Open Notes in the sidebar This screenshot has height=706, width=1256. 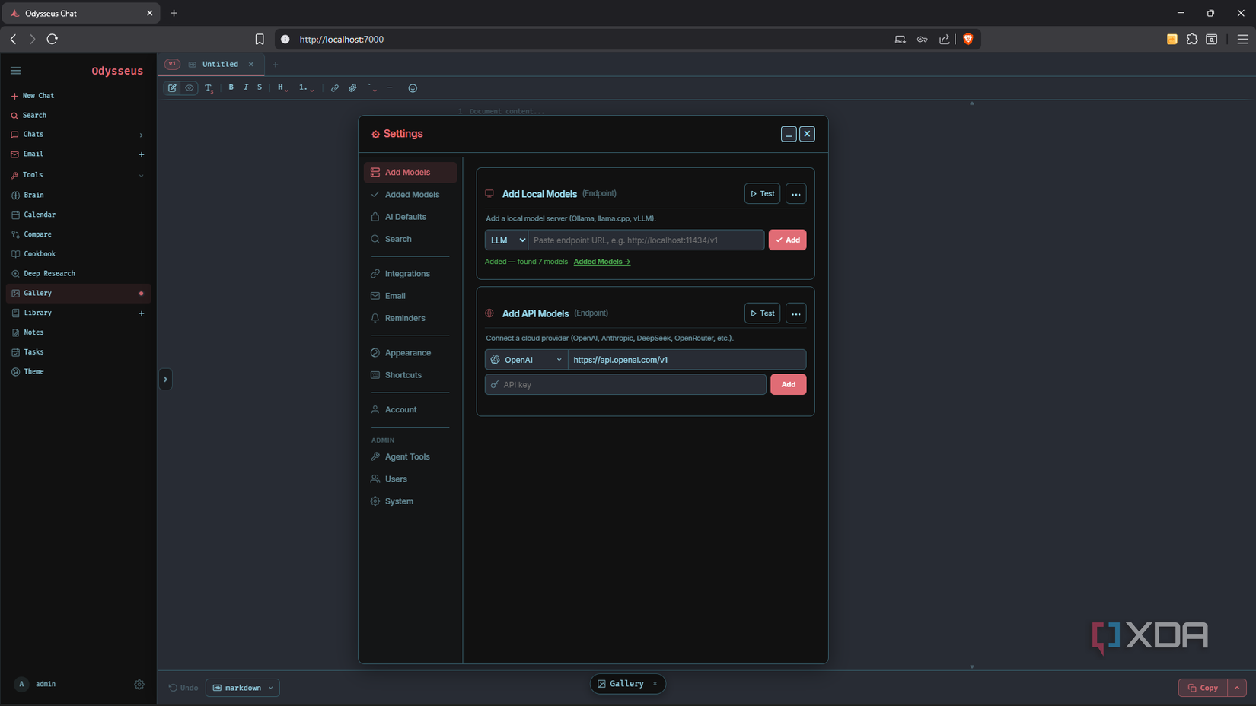[33, 332]
